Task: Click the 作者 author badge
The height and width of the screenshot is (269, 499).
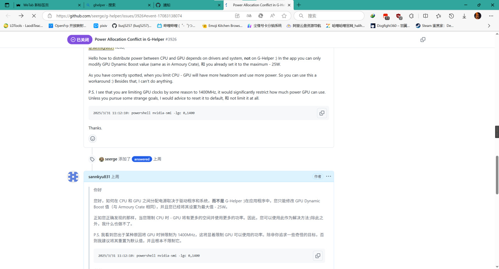Action: click(318, 177)
